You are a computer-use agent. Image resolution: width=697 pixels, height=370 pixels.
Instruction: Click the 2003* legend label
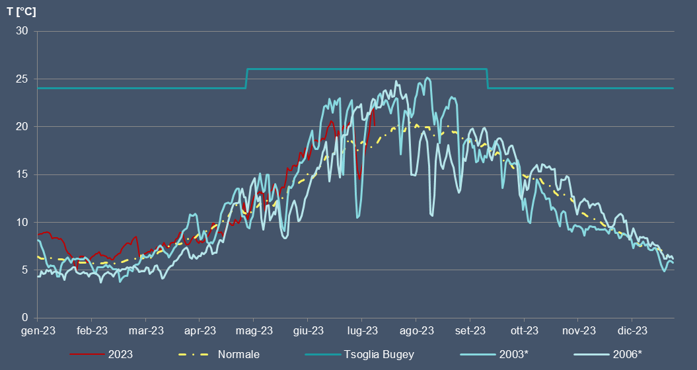[x=514, y=354]
